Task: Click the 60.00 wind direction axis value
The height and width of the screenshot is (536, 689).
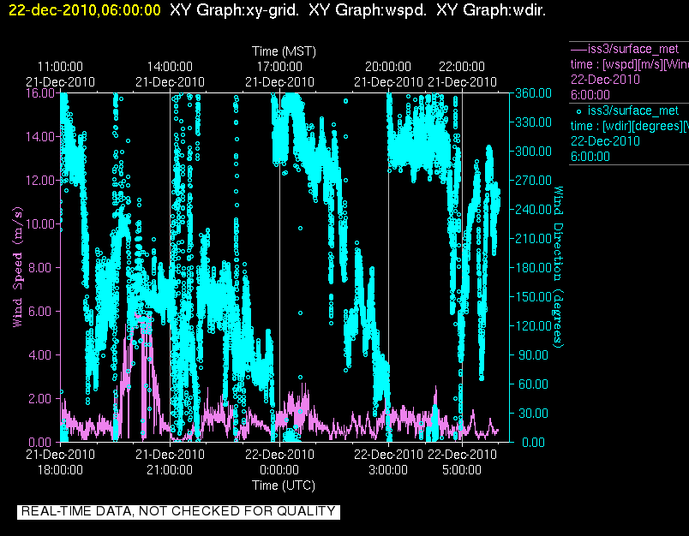Action: point(533,384)
